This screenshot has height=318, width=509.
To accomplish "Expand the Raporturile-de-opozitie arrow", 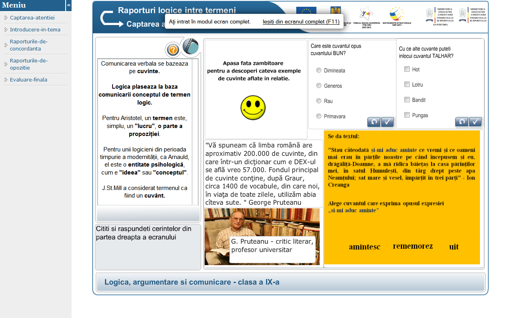I will 6,64.
